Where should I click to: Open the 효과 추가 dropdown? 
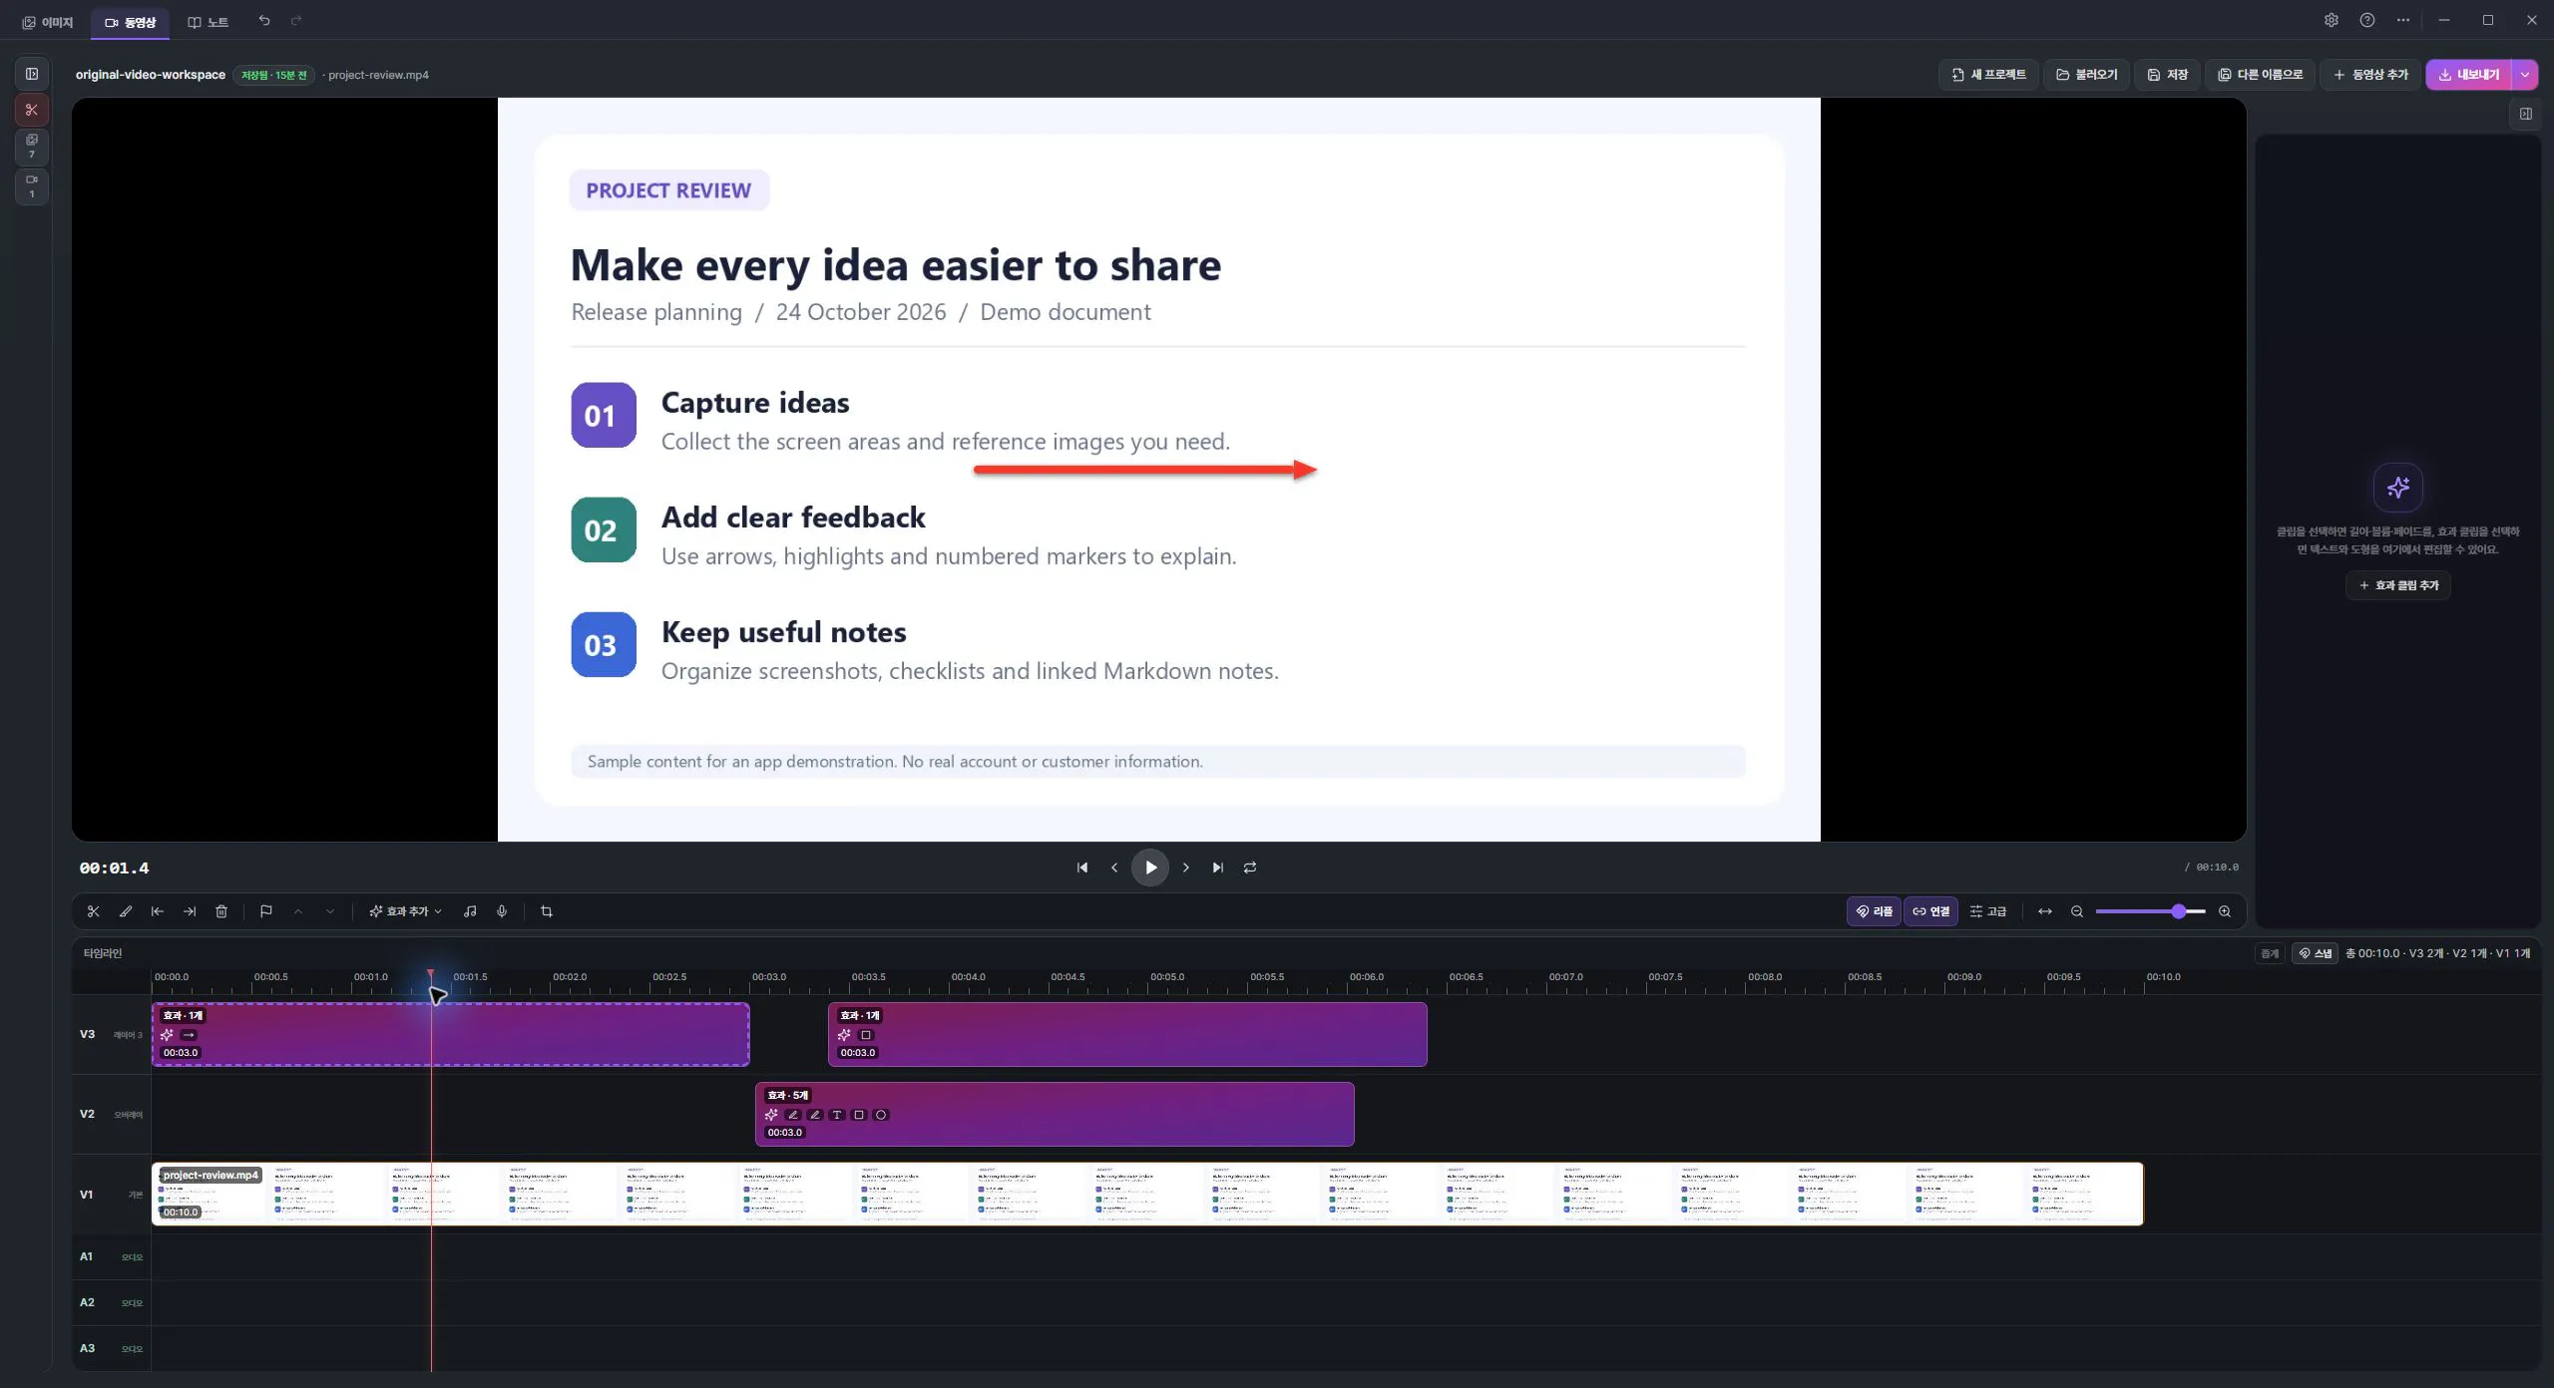point(406,911)
